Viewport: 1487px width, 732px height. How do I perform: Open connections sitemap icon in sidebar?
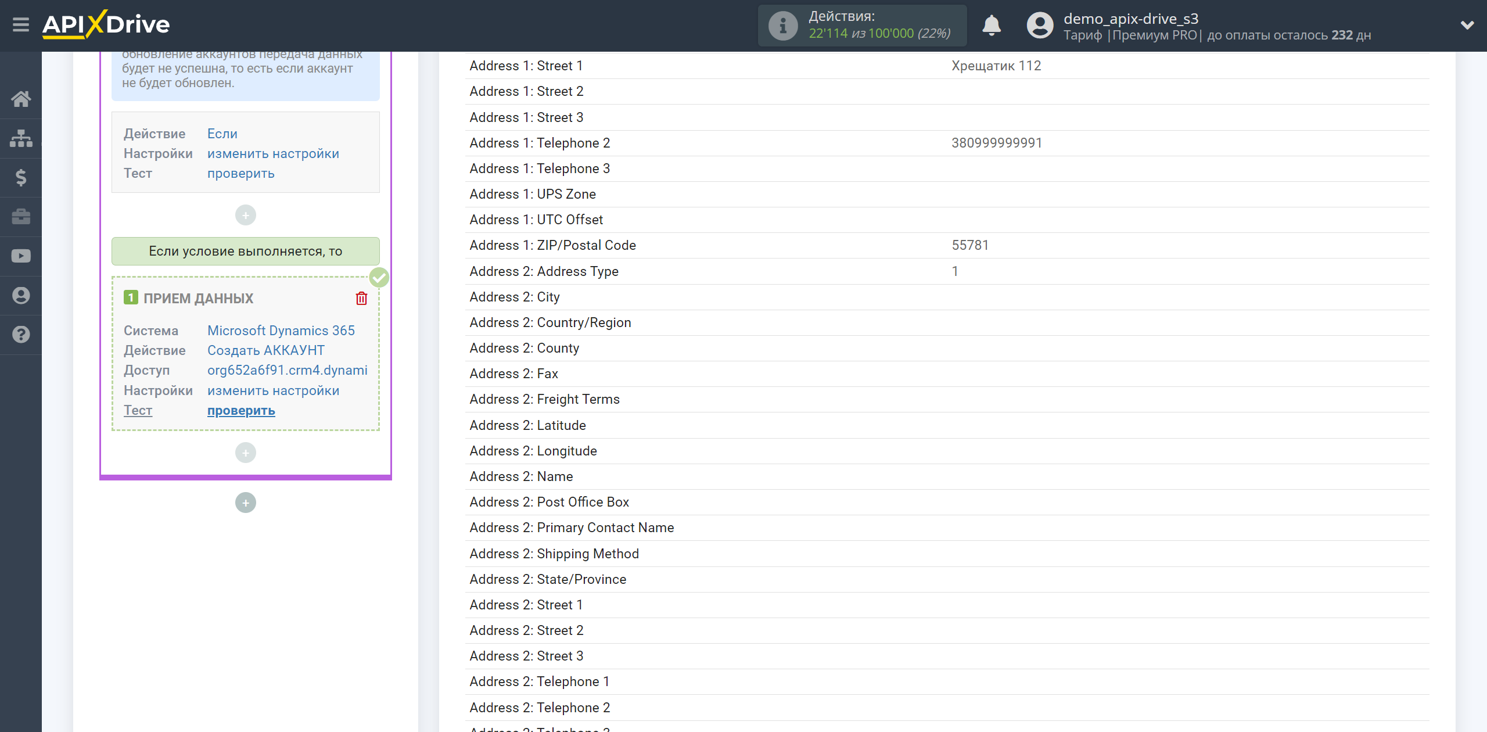point(21,138)
